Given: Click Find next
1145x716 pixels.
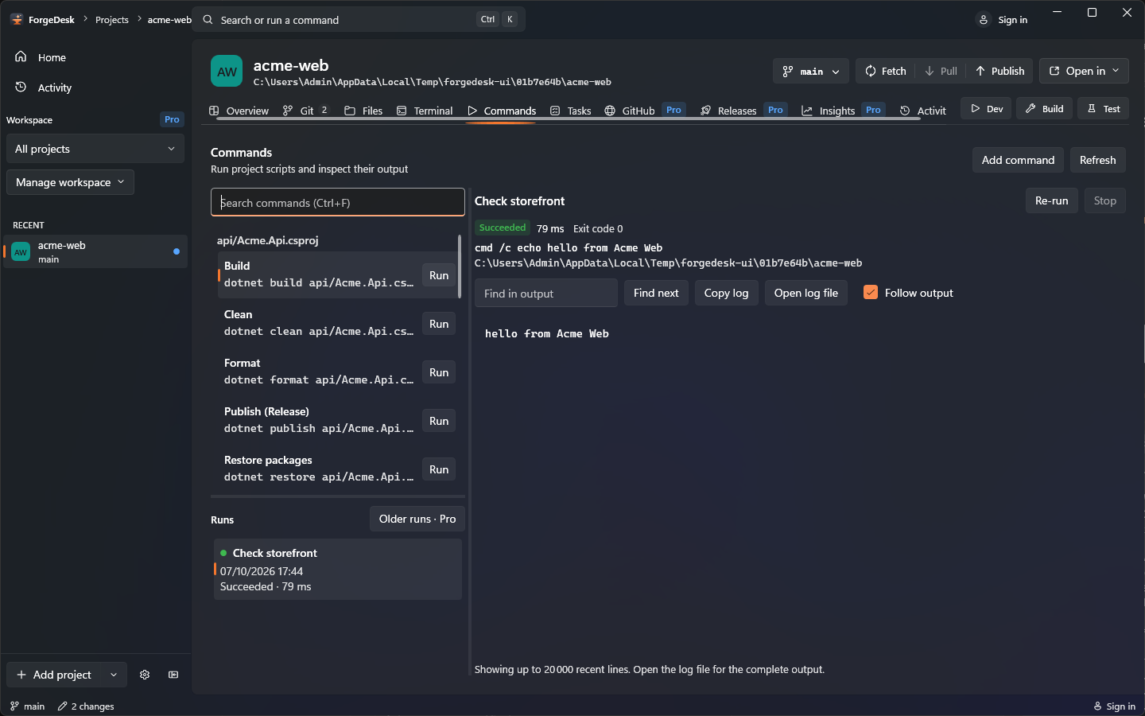Looking at the screenshot, I should (x=656, y=293).
